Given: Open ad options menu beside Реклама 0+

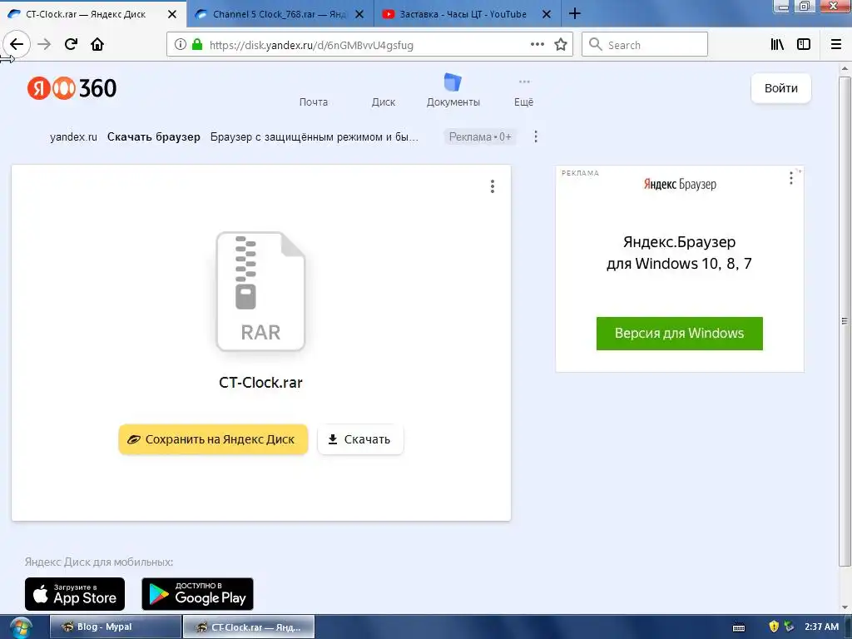Looking at the screenshot, I should 536,137.
